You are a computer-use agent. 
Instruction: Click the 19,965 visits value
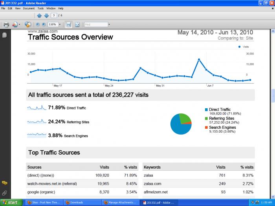(103, 184)
